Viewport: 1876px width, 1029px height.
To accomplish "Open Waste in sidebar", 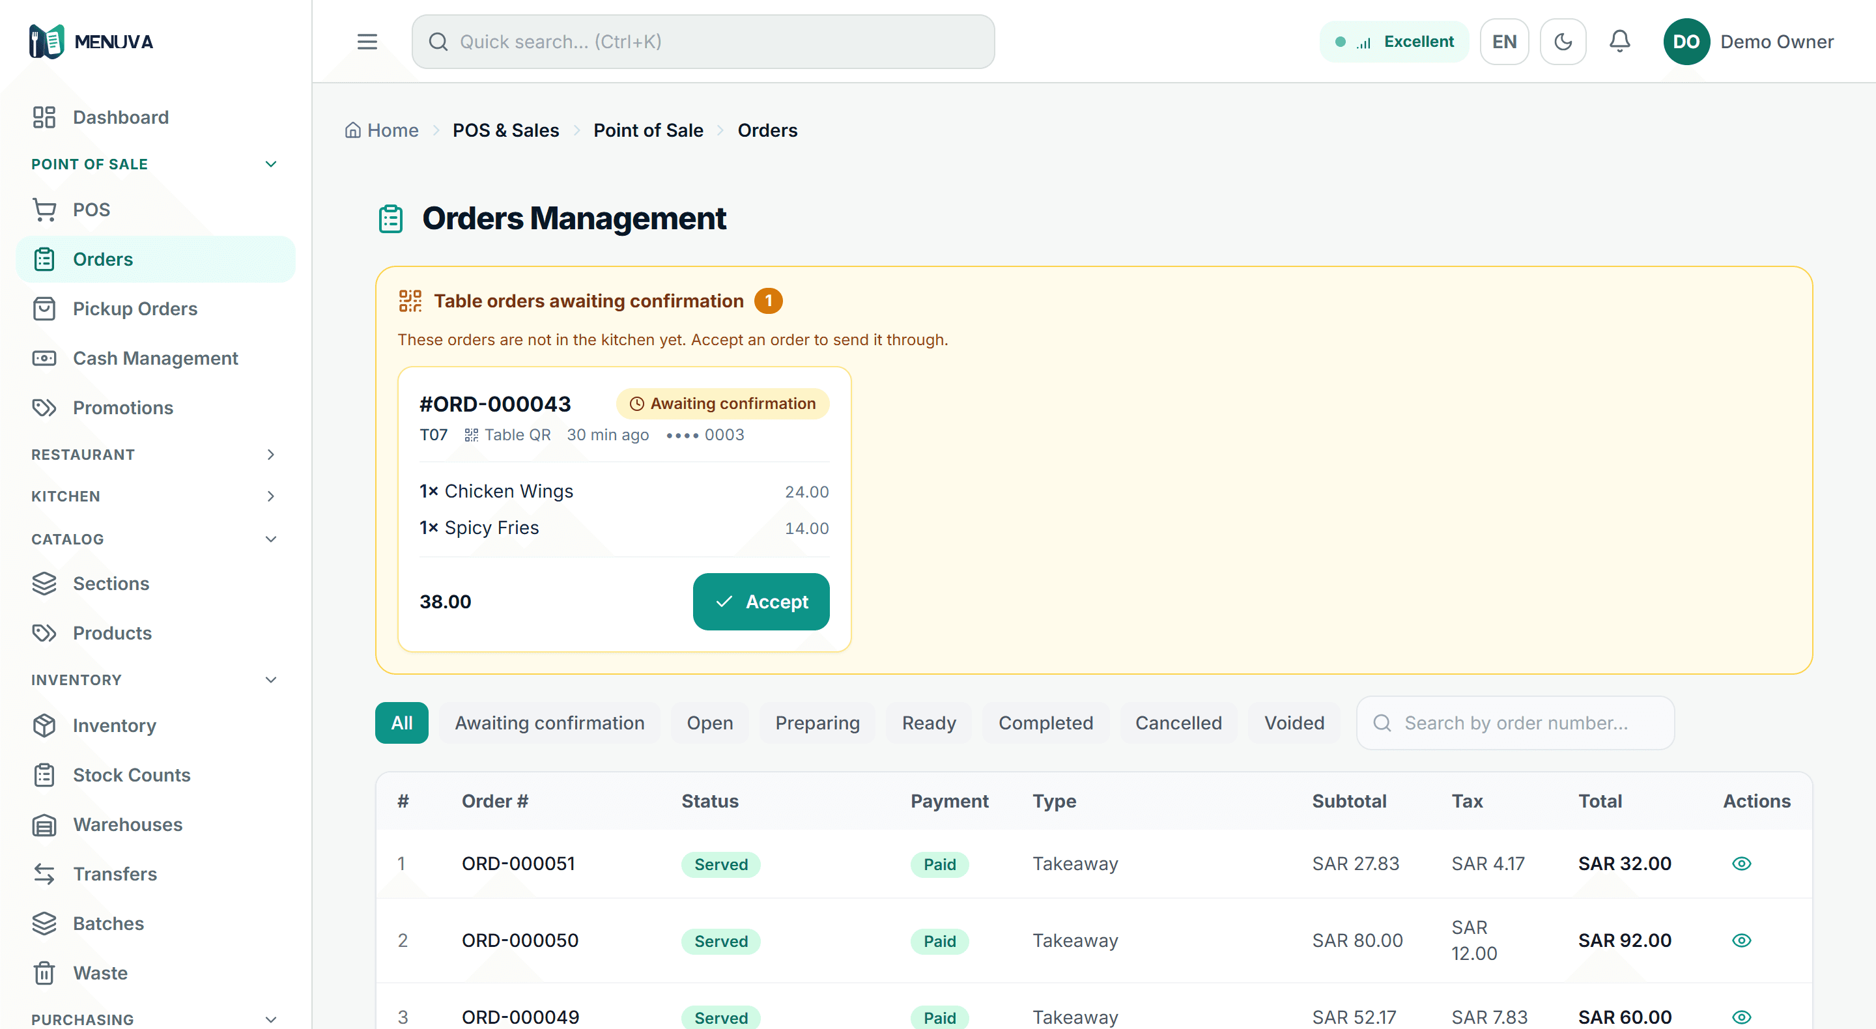I will [155, 973].
